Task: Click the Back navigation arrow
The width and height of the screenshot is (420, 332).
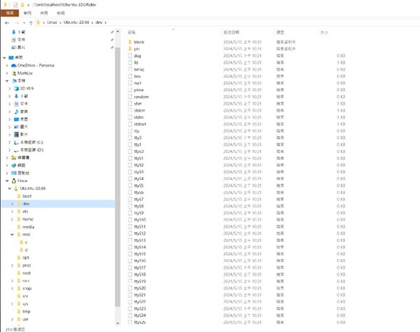Action: tap(6, 22)
